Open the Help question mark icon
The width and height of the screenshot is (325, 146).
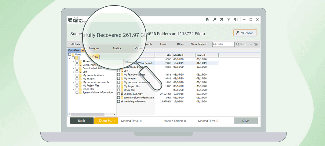click(x=228, y=20)
